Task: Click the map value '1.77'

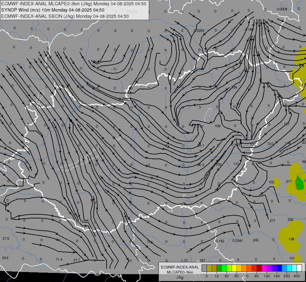Action: pos(184,261)
